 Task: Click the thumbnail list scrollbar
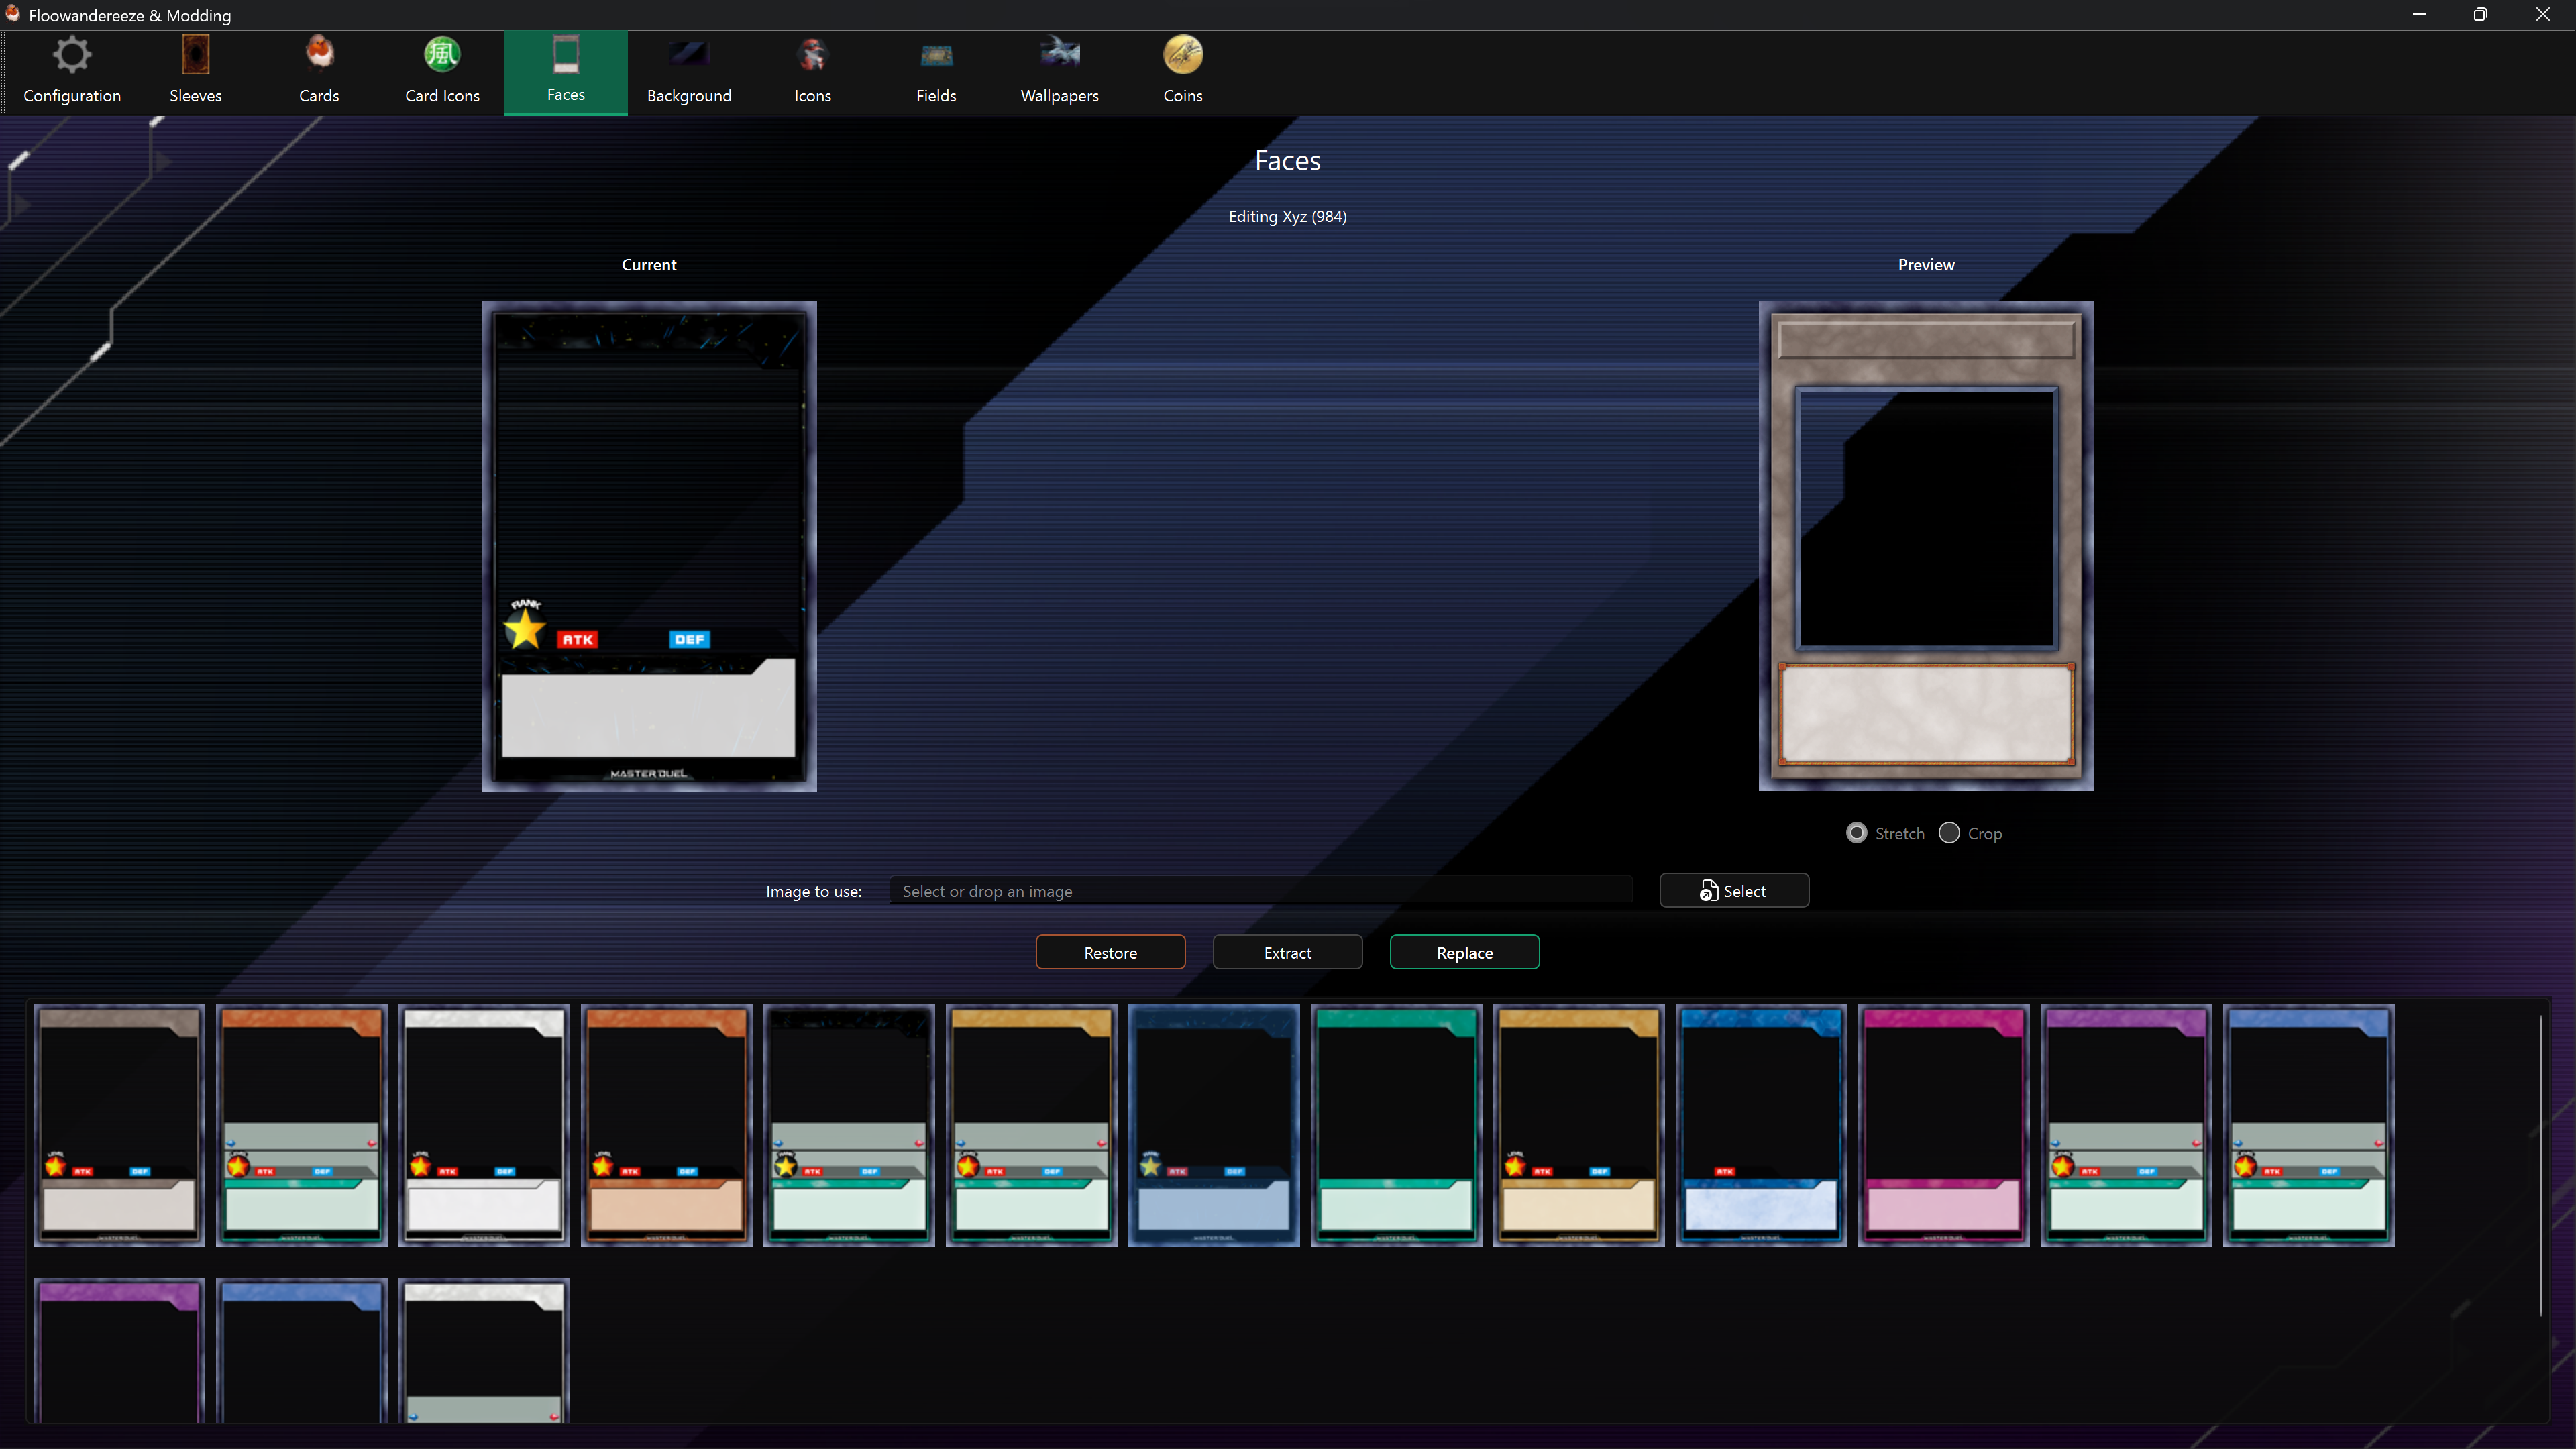pos(2541,1166)
